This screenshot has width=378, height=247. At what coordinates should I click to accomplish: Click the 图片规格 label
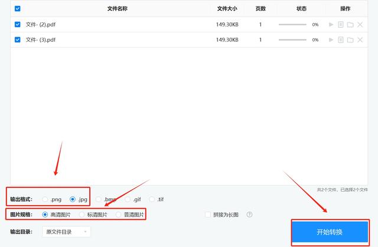coord(21,215)
